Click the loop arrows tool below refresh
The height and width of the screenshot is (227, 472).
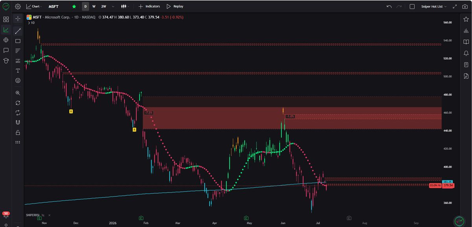coord(18,113)
